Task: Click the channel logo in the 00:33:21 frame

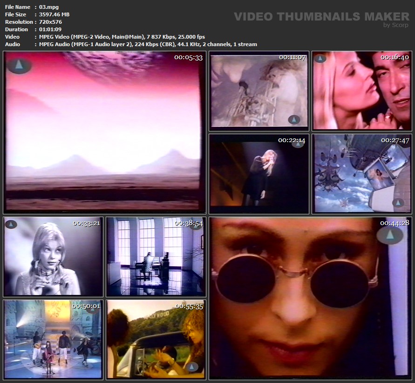Action: tap(11, 225)
